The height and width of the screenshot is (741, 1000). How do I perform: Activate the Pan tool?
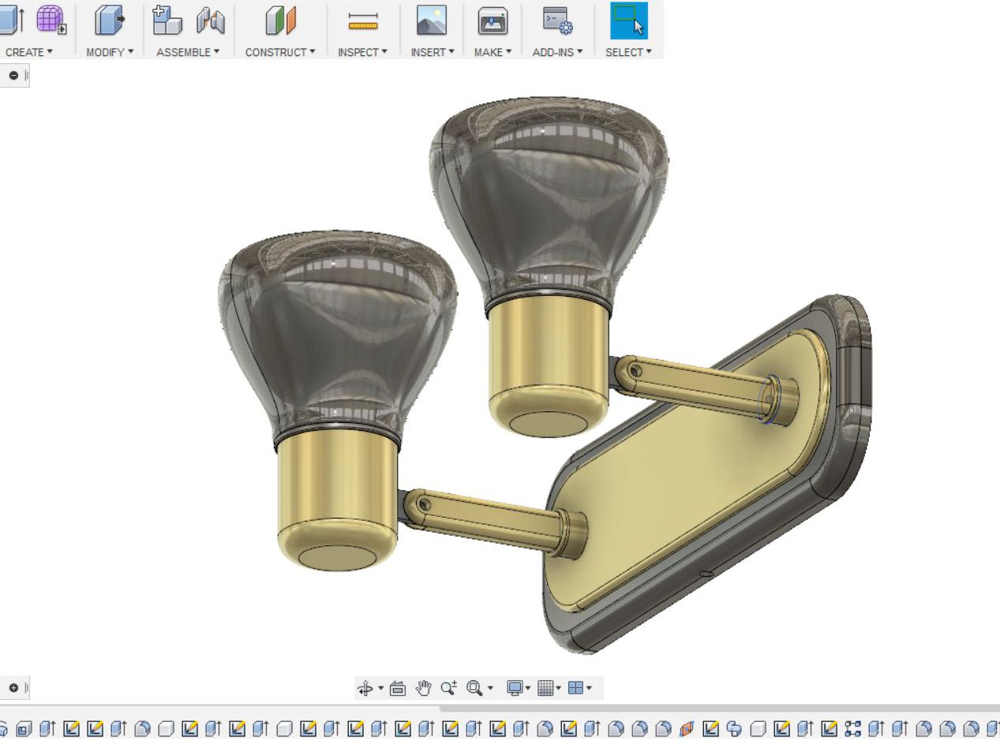point(424,687)
